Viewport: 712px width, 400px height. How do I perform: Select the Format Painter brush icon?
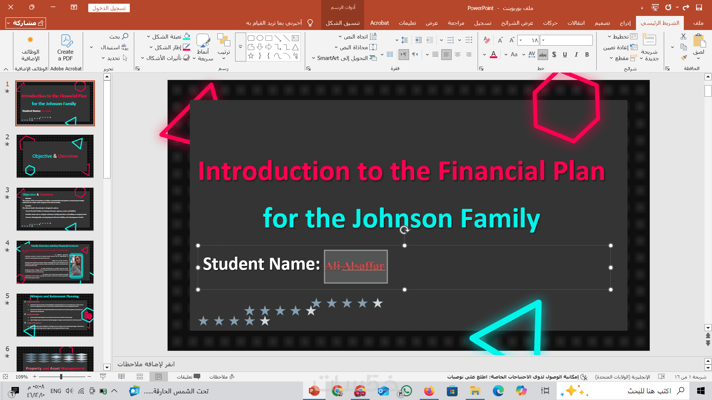point(683,57)
